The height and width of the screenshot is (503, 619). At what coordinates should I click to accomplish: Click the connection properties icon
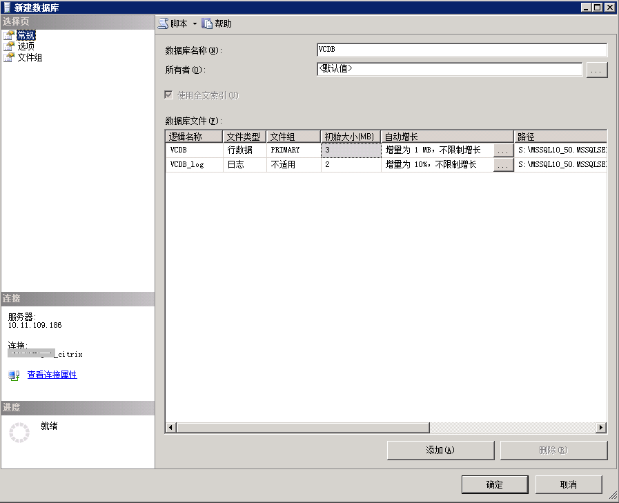pyautogui.click(x=14, y=375)
